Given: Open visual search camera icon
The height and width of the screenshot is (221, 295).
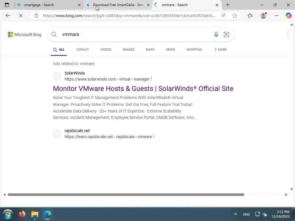Looking at the screenshot, I should [226, 35].
